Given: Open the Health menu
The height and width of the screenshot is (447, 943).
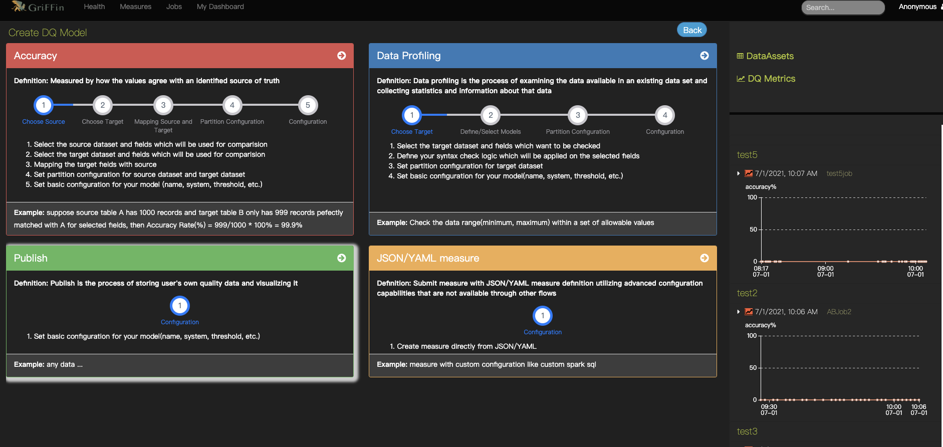Looking at the screenshot, I should 94,7.
